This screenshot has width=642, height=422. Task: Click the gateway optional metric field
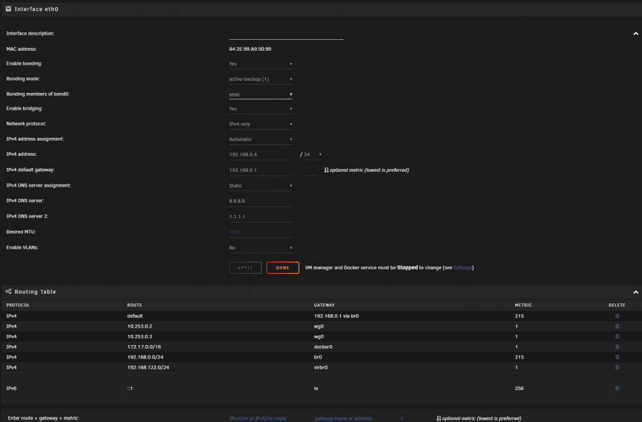(310, 171)
